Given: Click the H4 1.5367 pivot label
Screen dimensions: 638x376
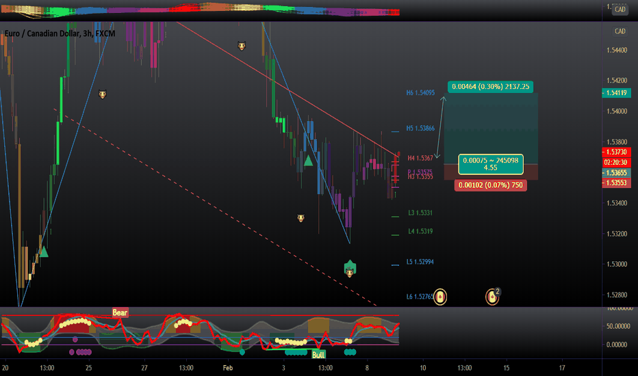Looking at the screenshot, I should click(420, 158).
